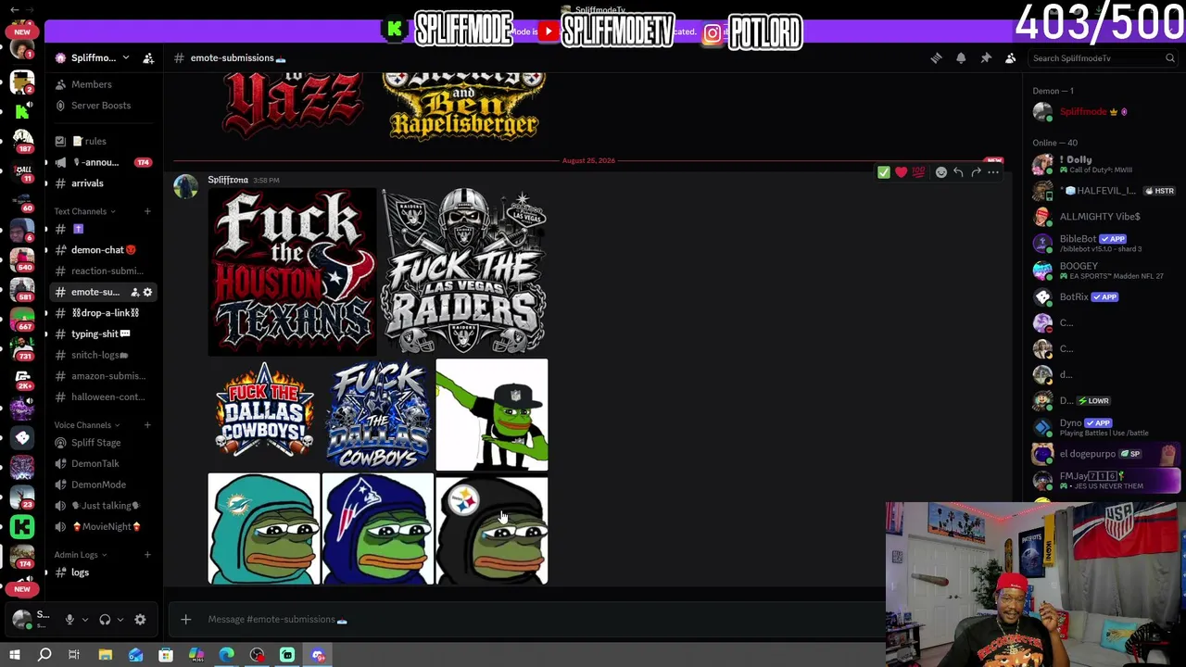Screen dimensions: 1186x667
Task: Join the DemonTalk voice channel
Action: point(103,464)
